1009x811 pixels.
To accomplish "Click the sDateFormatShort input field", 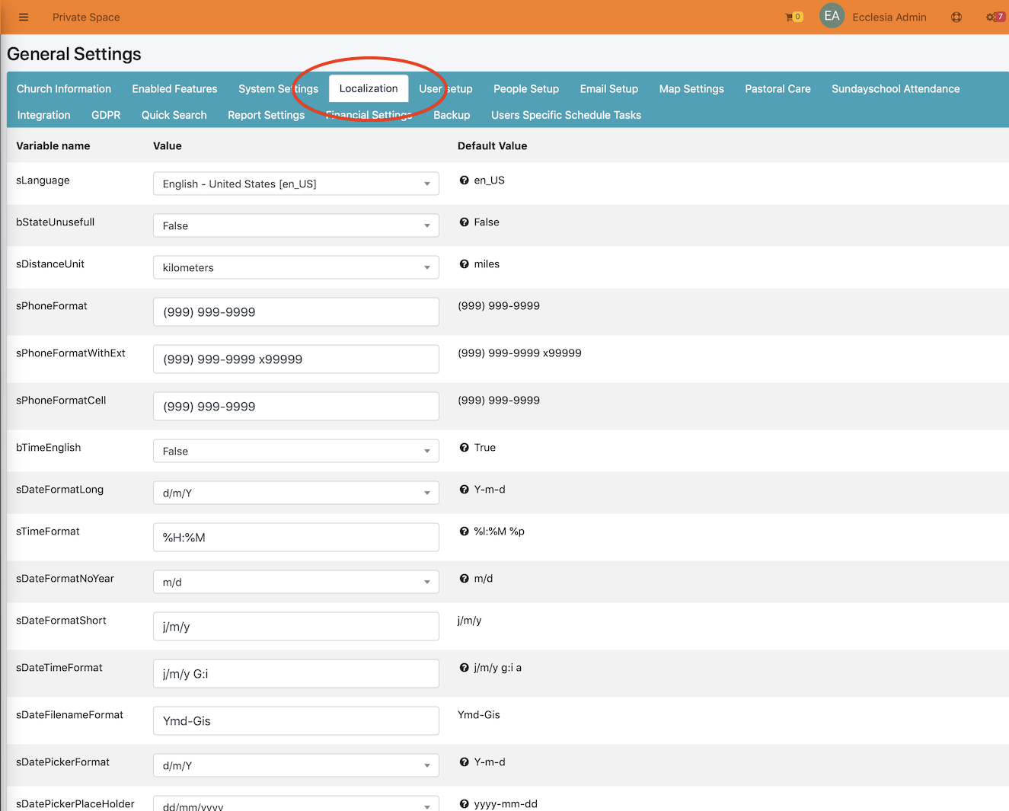I will 295,627.
